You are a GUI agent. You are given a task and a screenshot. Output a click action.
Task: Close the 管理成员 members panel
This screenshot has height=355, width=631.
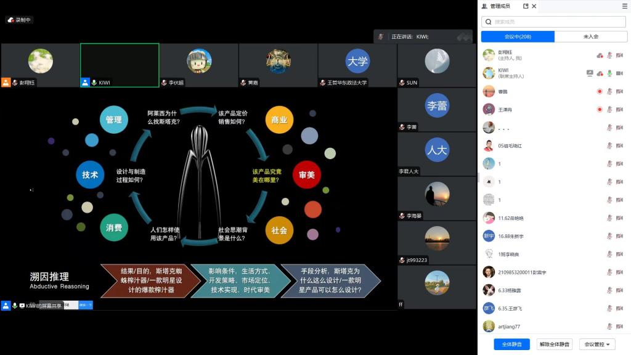pos(534,6)
